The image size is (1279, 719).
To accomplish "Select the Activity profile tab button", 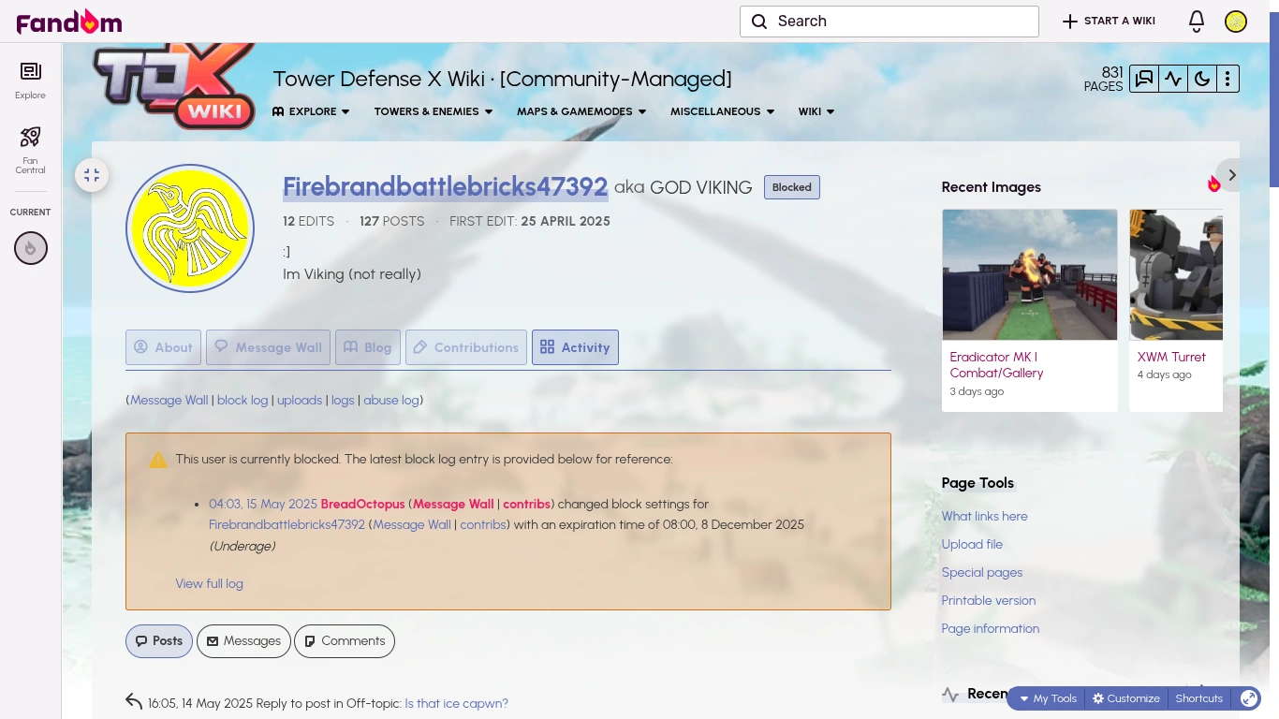I will [575, 347].
